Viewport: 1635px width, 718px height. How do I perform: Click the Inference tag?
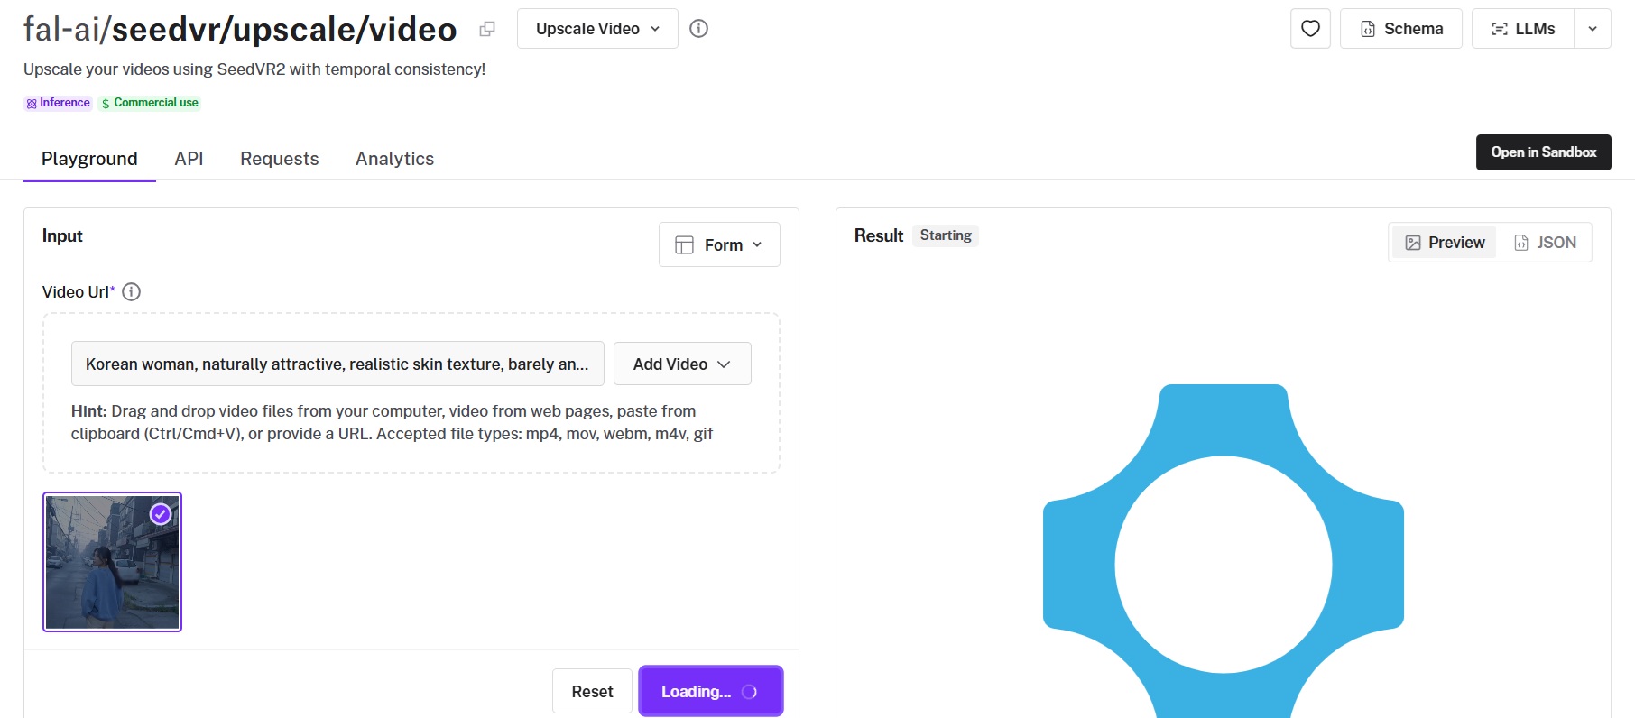click(x=58, y=103)
